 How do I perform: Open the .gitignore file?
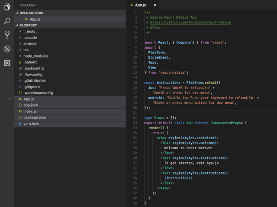(x=70, y=87)
